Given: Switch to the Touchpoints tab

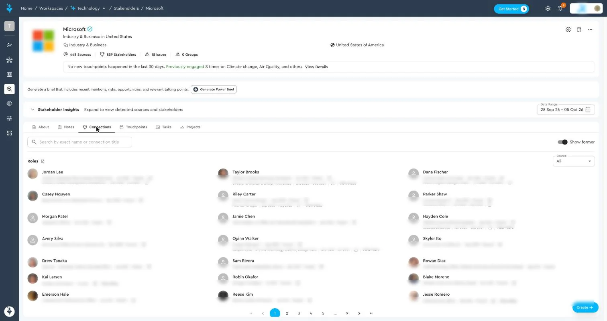Looking at the screenshot, I should point(133,127).
